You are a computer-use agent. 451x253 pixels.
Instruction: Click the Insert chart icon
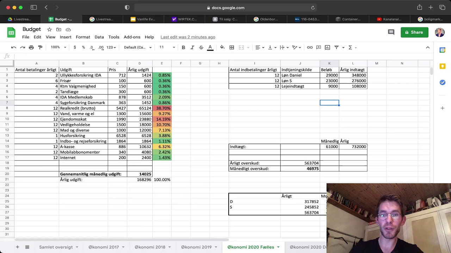327,47
